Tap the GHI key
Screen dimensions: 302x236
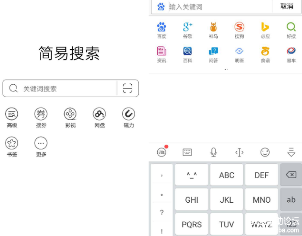tap(191, 199)
